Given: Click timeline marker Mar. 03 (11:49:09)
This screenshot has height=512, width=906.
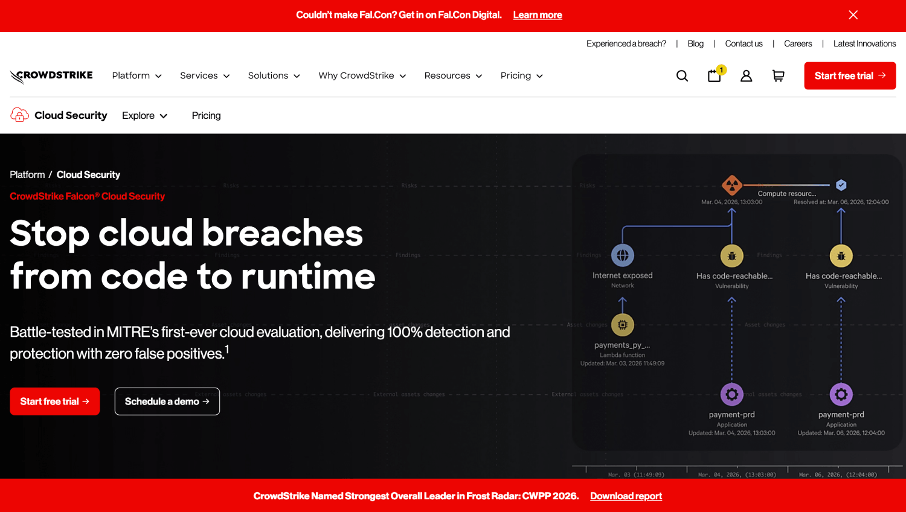Looking at the screenshot, I should coord(635,475).
